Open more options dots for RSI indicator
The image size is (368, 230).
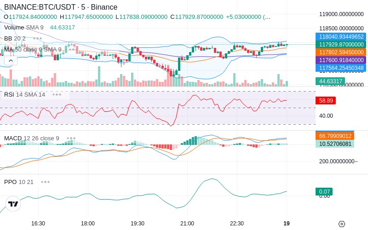coord(57,95)
